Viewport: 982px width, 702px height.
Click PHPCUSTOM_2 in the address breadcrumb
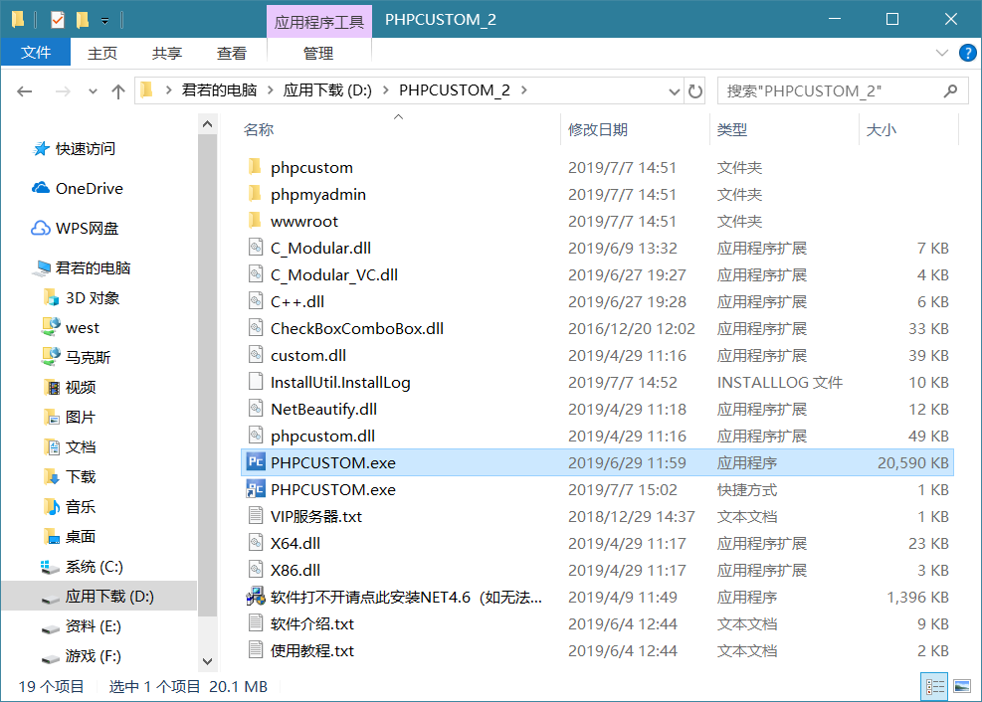coord(454,90)
